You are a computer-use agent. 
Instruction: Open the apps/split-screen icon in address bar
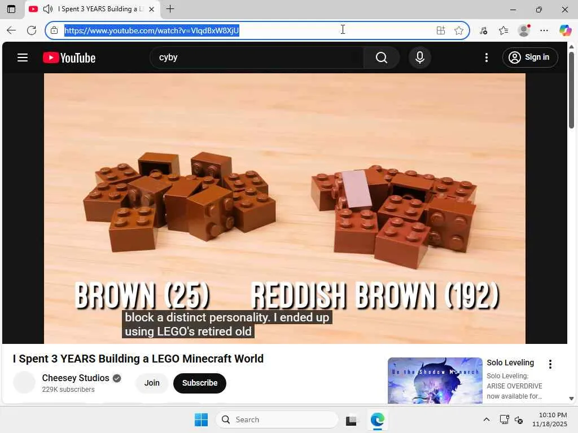[x=440, y=30]
